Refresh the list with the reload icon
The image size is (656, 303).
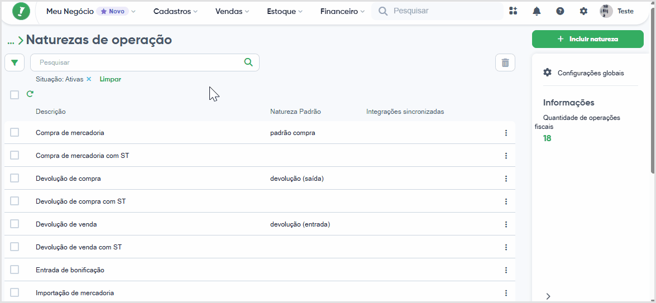point(30,94)
